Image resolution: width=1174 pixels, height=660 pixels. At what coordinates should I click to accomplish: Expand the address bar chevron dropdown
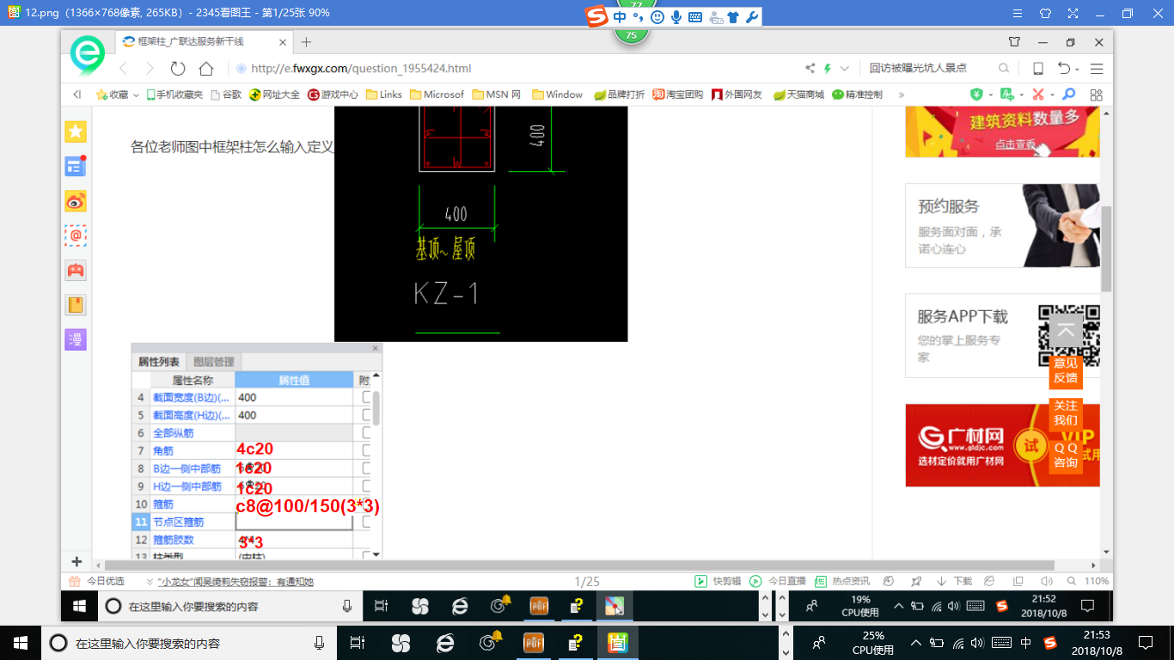[x=845, y=68]
